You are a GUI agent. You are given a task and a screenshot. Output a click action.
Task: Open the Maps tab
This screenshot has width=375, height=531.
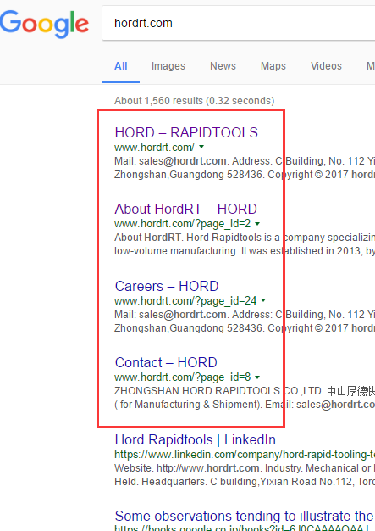273,65
